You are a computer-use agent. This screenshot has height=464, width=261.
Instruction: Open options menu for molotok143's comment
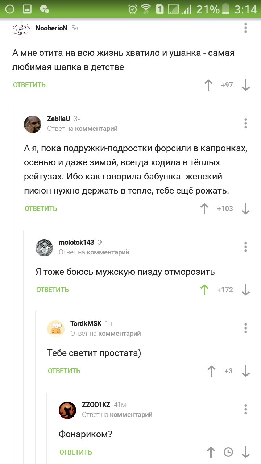(x=246, y=247)
